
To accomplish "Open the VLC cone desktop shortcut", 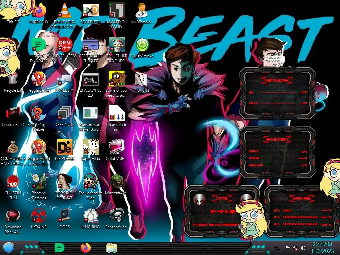I will tap(65, 15).
